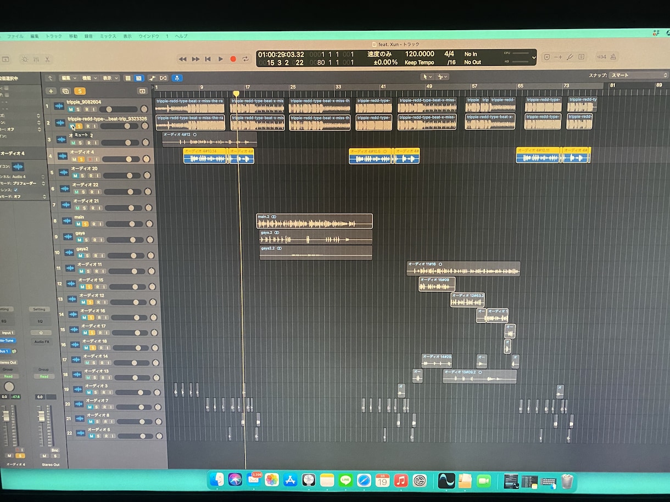Toggle Flex view button in tracks menu bar
This screenshot has height=502, width=670.
point(163,78)
